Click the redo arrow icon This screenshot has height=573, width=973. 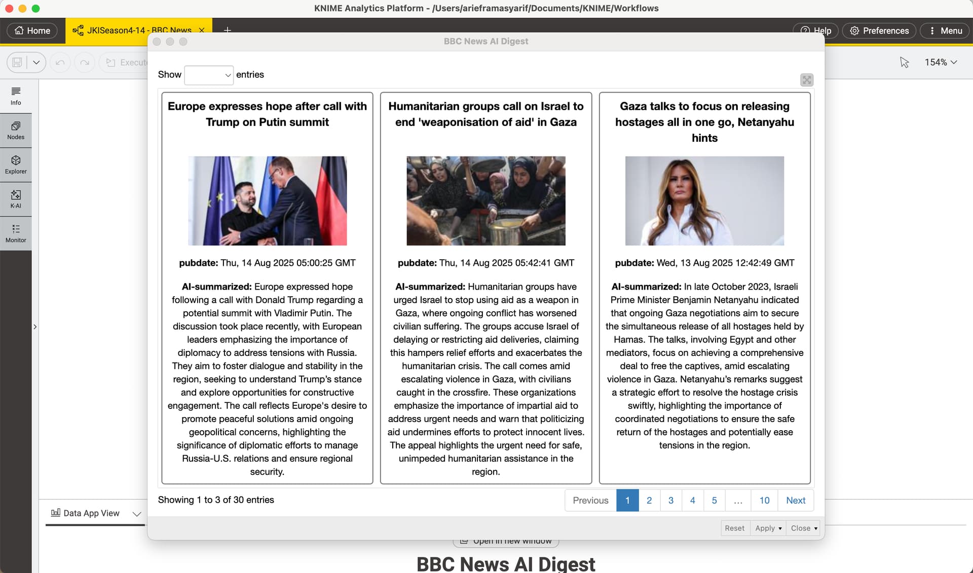(85, 62)
